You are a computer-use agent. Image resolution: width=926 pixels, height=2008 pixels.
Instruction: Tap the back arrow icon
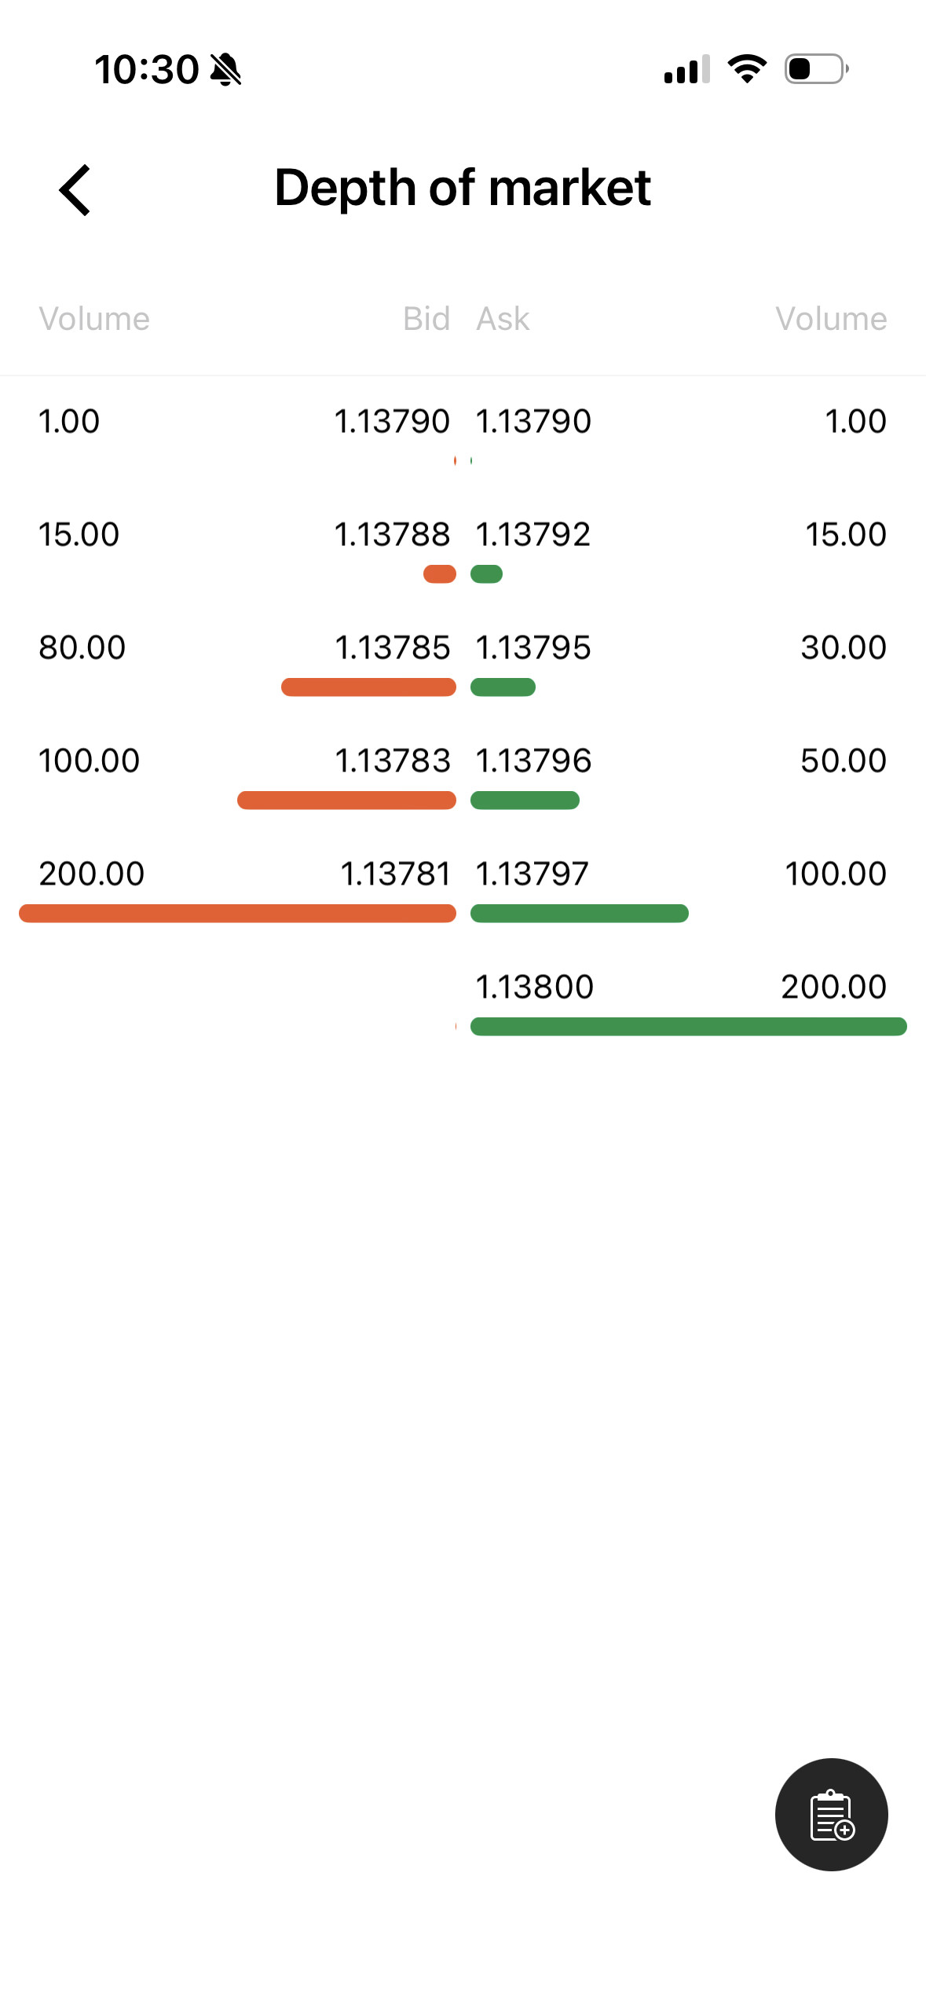[x=75, y=189]
